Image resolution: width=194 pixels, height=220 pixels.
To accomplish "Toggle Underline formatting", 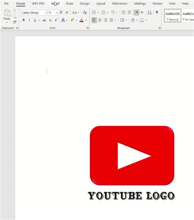I will coord(35,20).
